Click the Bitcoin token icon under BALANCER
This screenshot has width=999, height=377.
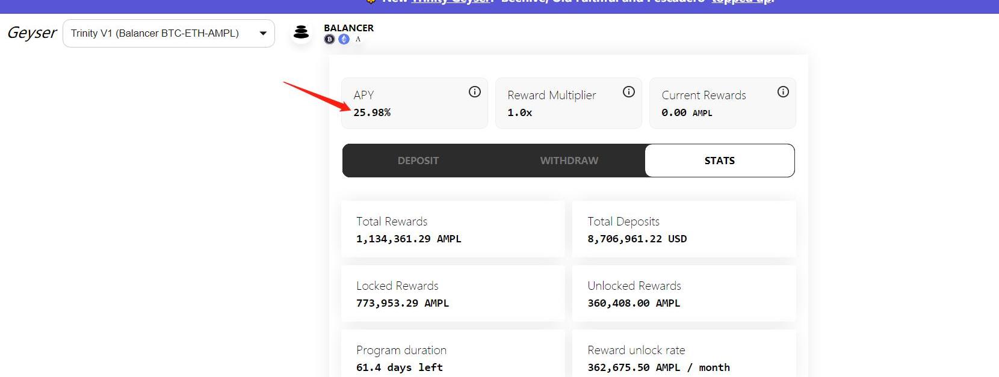click(x=329, y=39)
